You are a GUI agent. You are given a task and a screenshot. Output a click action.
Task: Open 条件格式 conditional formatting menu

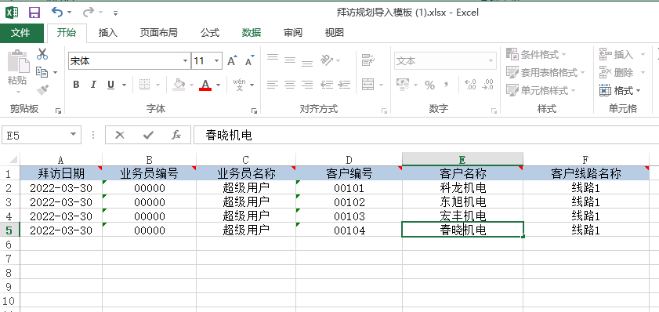click(x=537, y=54)
